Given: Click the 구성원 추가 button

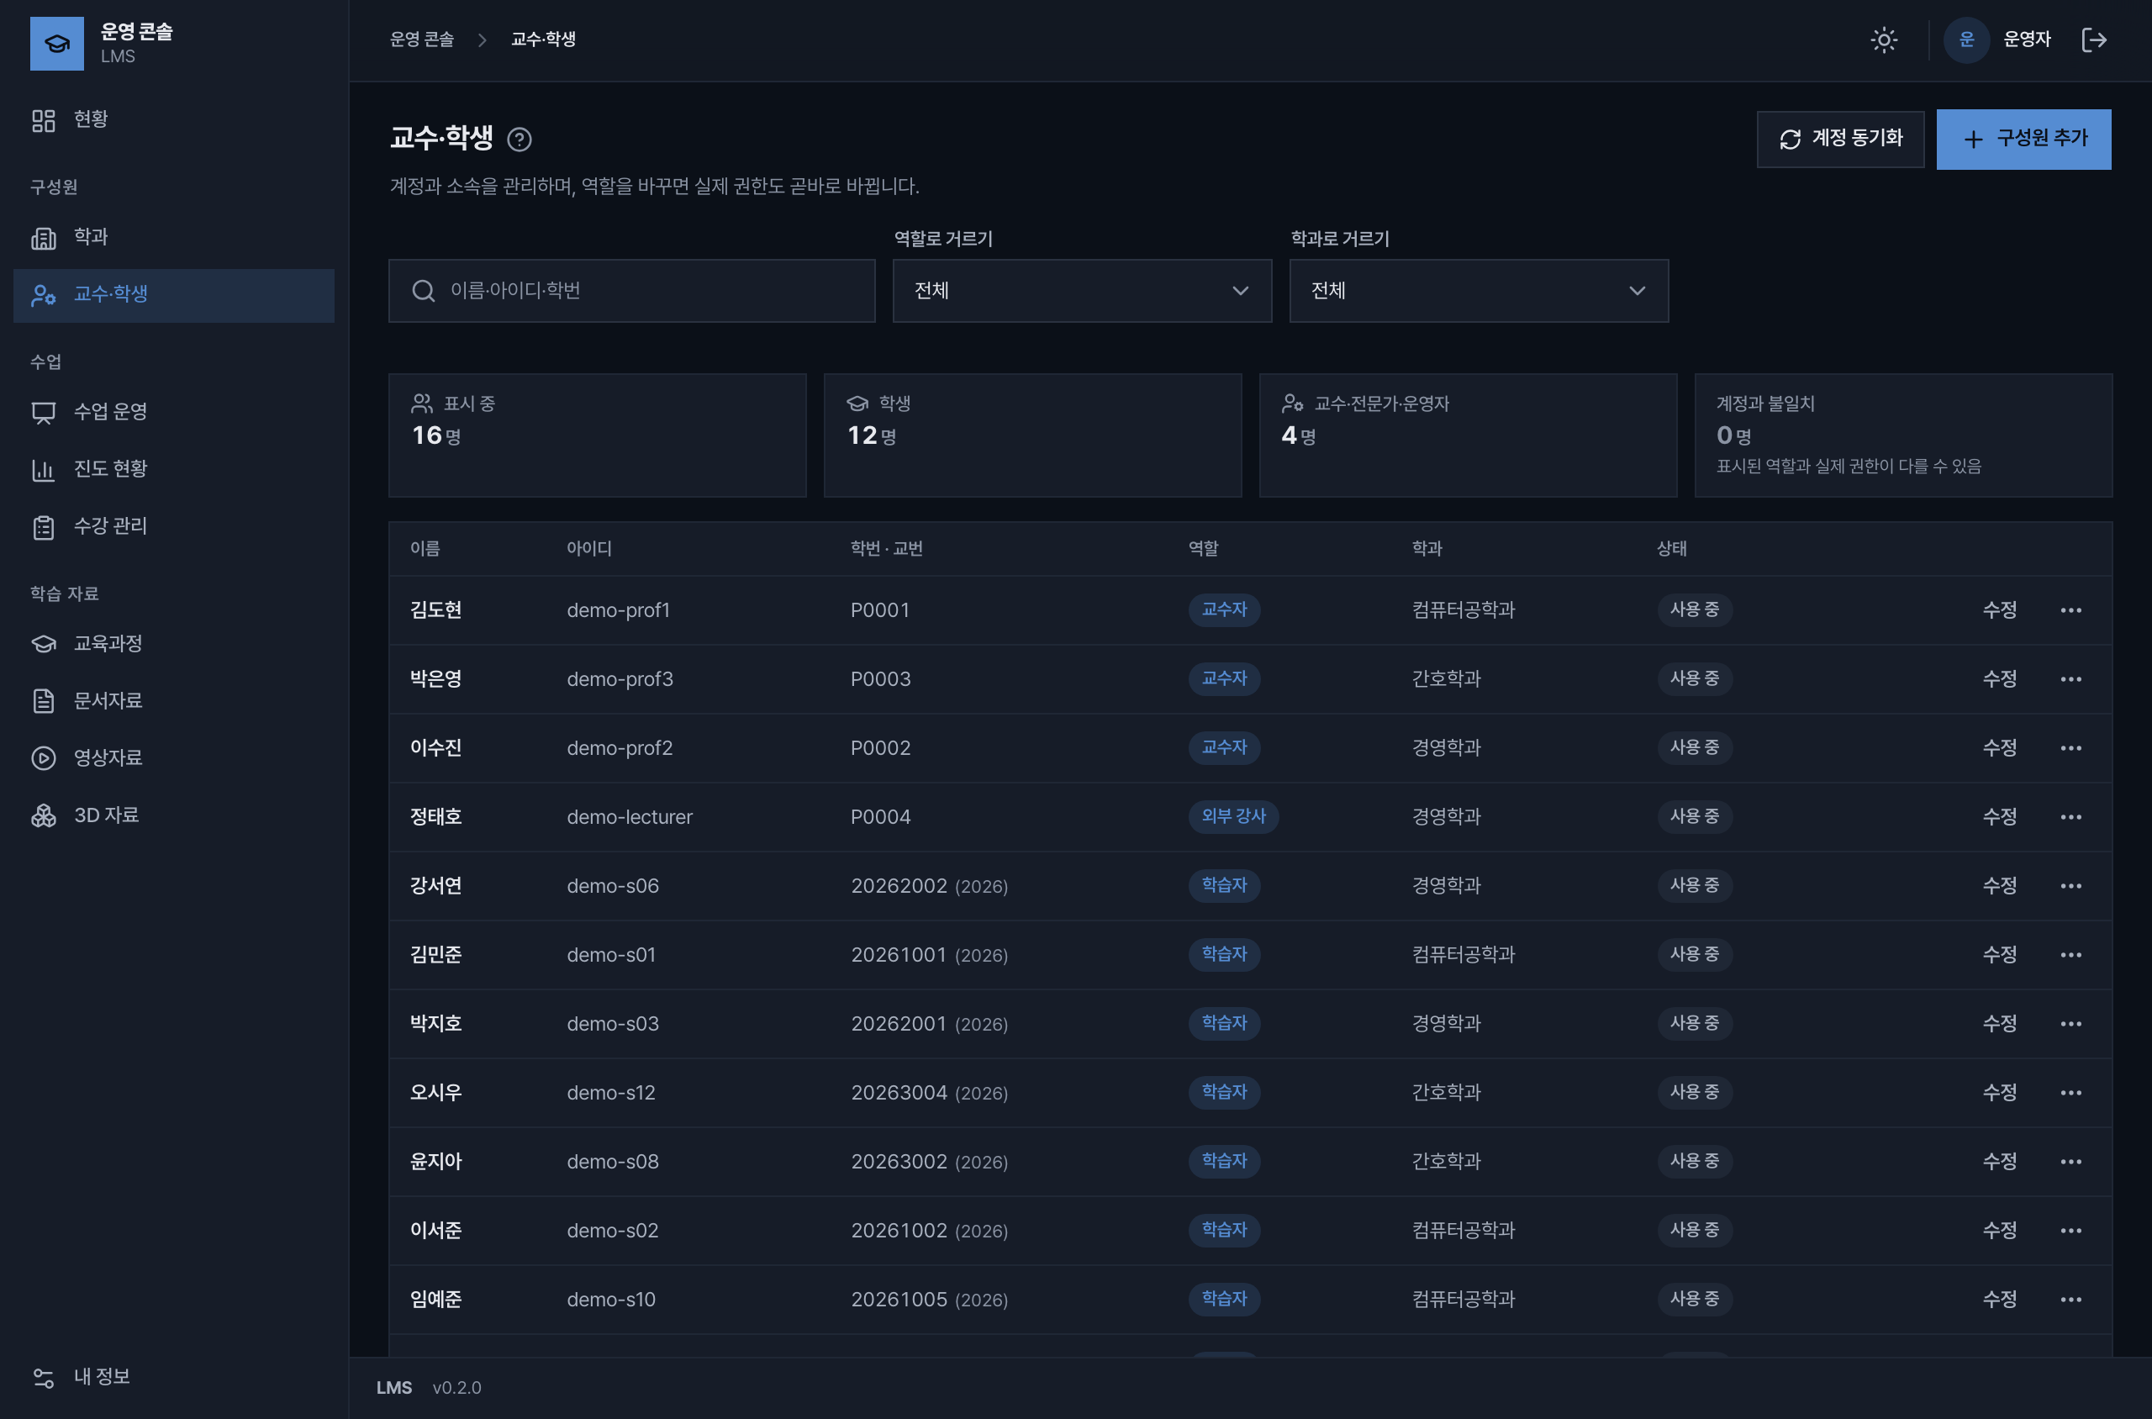Looking at the screenshot, I should pos(2023,140).
